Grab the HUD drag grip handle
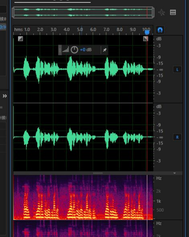 click(60, 50)
